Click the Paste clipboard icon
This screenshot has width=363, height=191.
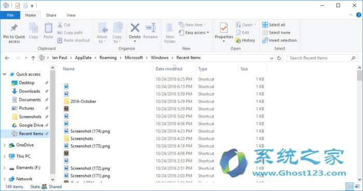click(x=48, y=28)
